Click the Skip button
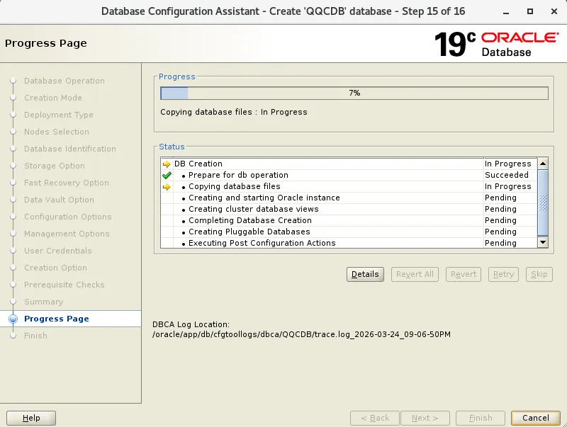Screen dimensions: 567x427 point(539,274)
